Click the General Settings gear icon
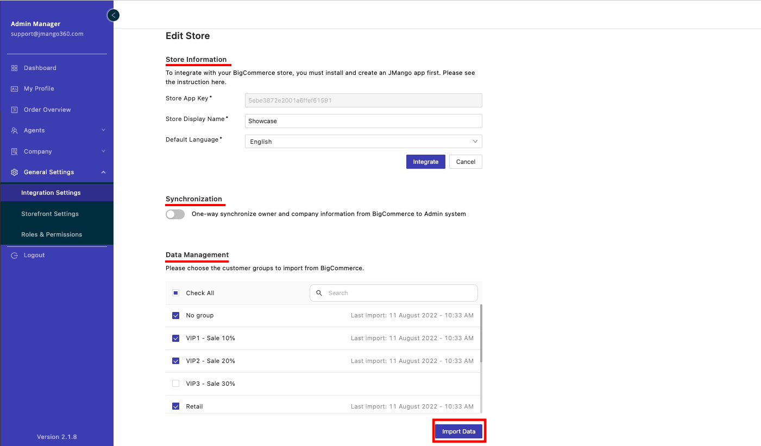The image size is (761, 446). [15, 172]
